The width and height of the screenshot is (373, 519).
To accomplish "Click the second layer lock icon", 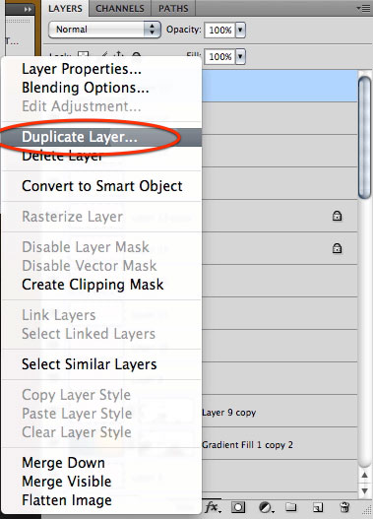I will click(x=337, y=248).
